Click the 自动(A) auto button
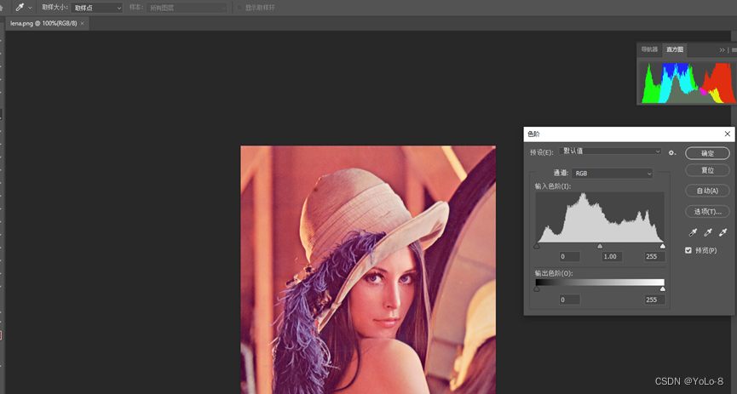Screen dimensions: 737x394 707,191
